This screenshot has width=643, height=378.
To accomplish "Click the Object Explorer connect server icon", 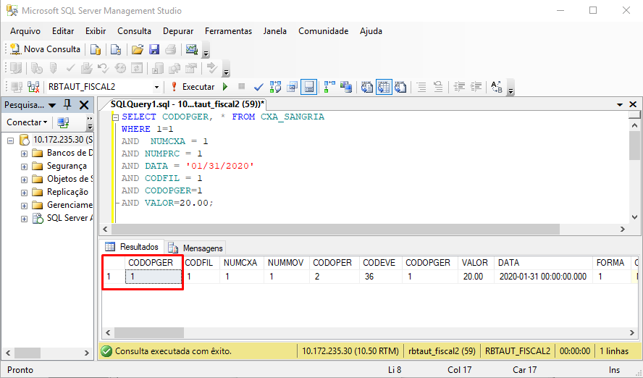I will (63, 122).
